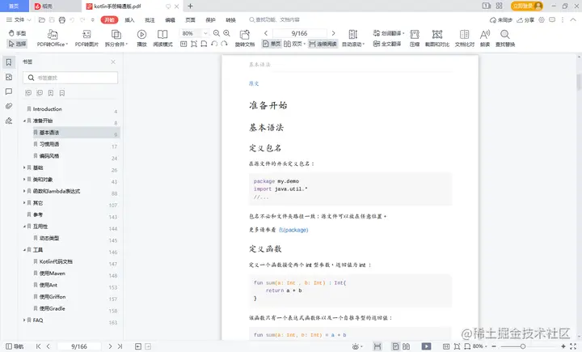Open word translate dropdown
Image resolution: width=582 pixels, height=352 pixels.
pyautogui.click(x=389, y=33)
